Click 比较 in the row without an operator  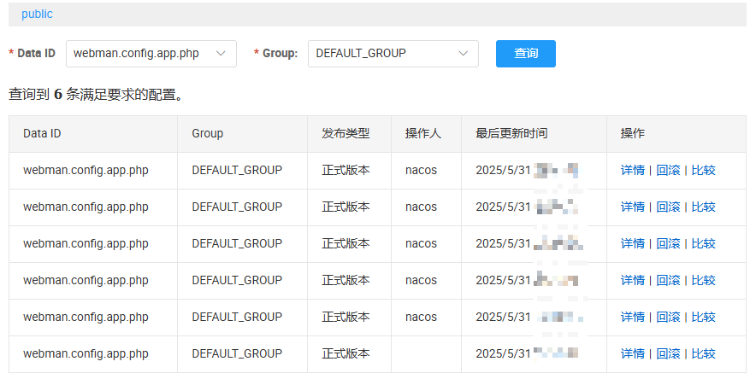[704, 353]
